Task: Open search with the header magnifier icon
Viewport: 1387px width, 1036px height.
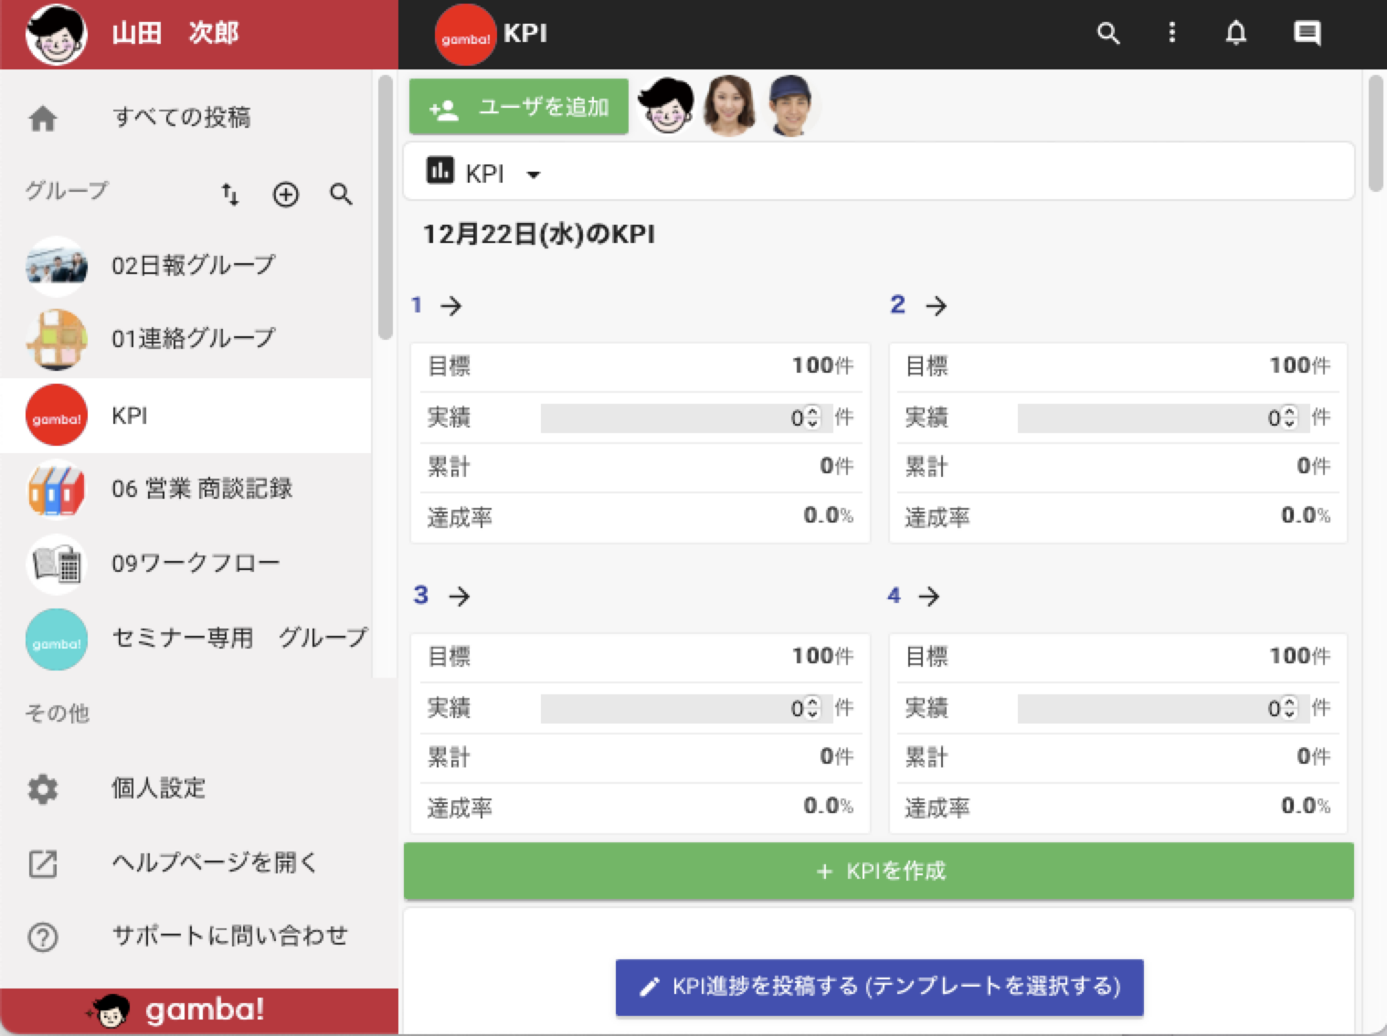Action: pyautogui.click(x=1108, y=34)
